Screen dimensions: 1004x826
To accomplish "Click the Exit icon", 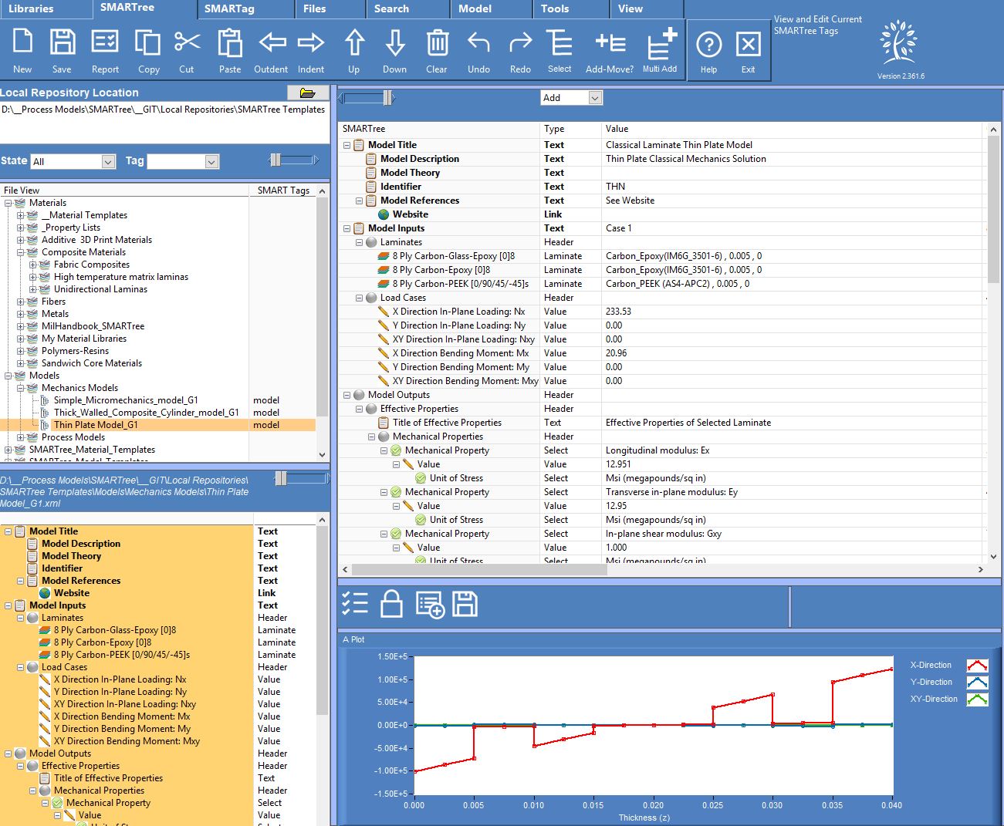I will [x=748, y=45].
